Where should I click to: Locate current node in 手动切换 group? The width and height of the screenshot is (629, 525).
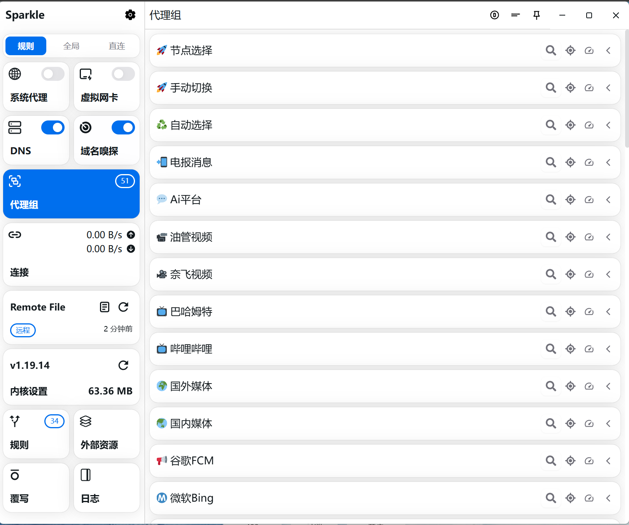[570, 88]
